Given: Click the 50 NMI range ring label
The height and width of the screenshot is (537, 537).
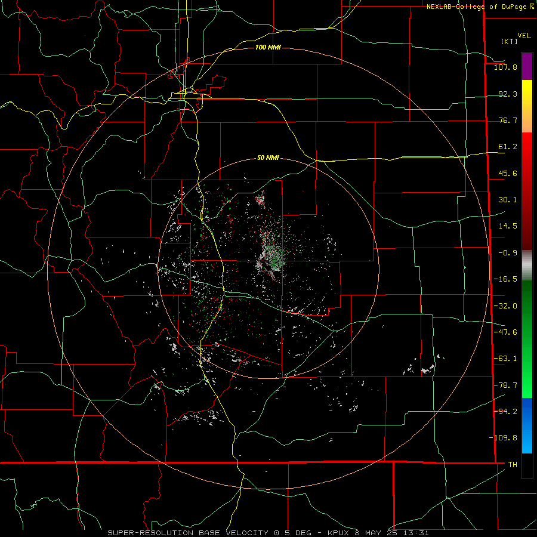Looking at the screenshot, I should coord(268,158).
